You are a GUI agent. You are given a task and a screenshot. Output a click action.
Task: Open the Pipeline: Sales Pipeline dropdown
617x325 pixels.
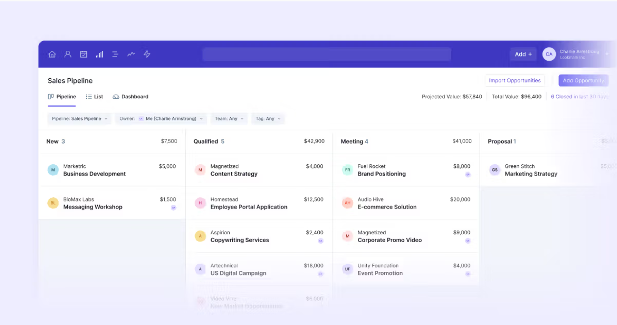click(x=80, y=119)
